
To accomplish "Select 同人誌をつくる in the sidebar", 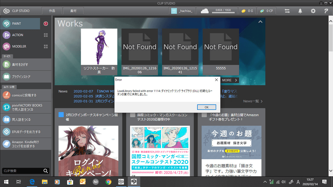I will (x=26, y=119).
